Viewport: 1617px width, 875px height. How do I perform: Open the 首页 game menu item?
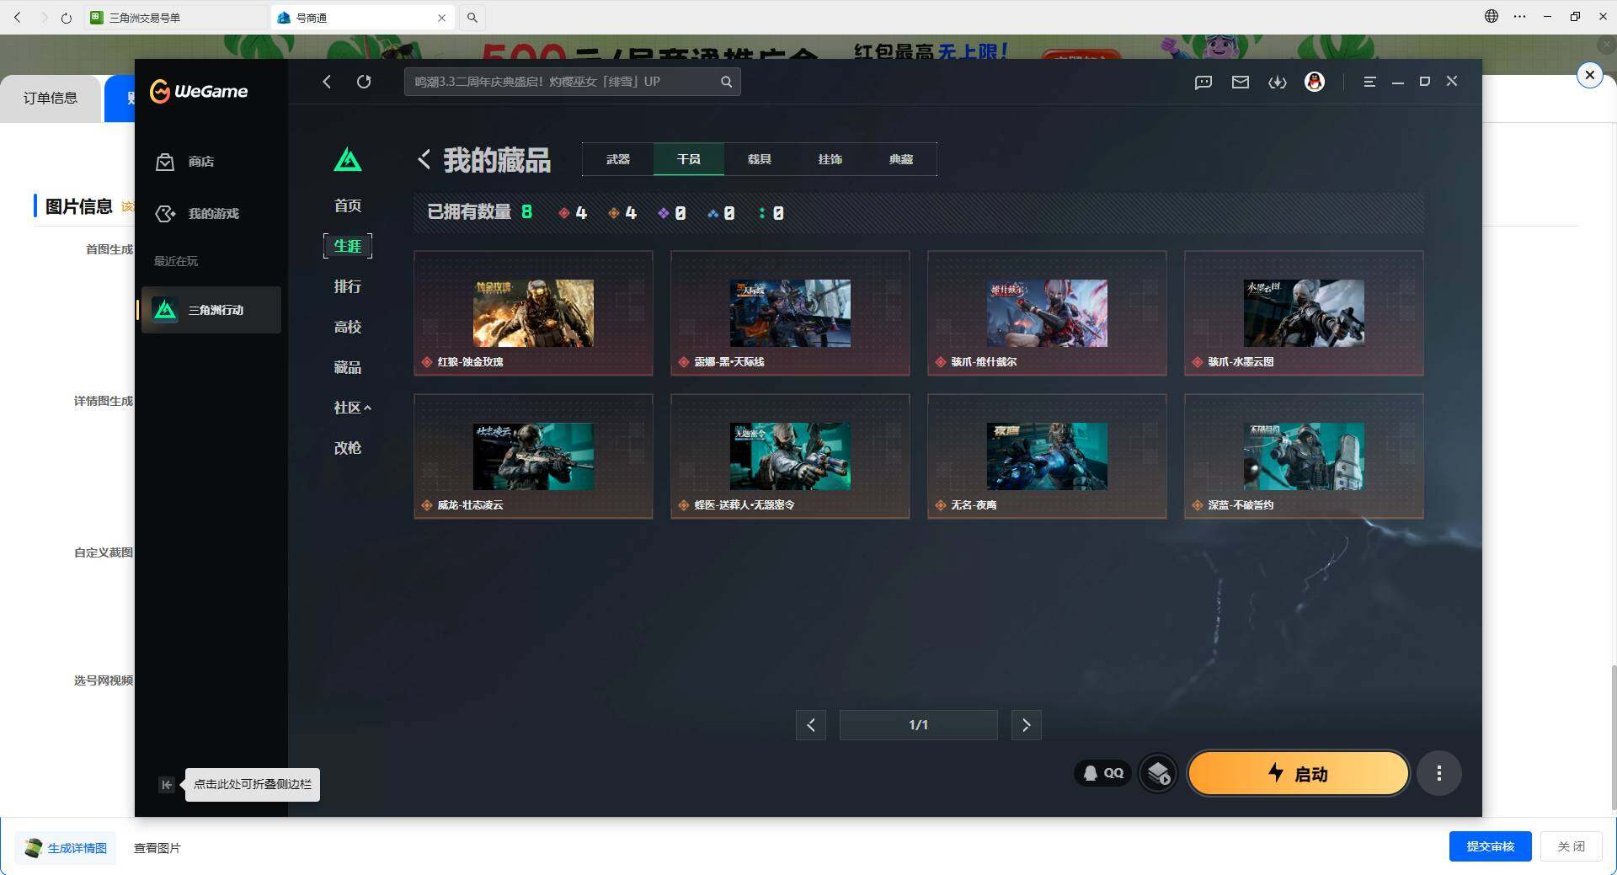348,205
